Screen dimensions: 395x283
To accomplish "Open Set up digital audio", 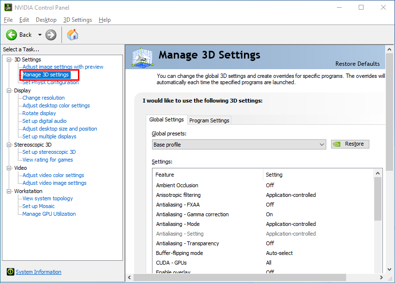I will point(45,121).
